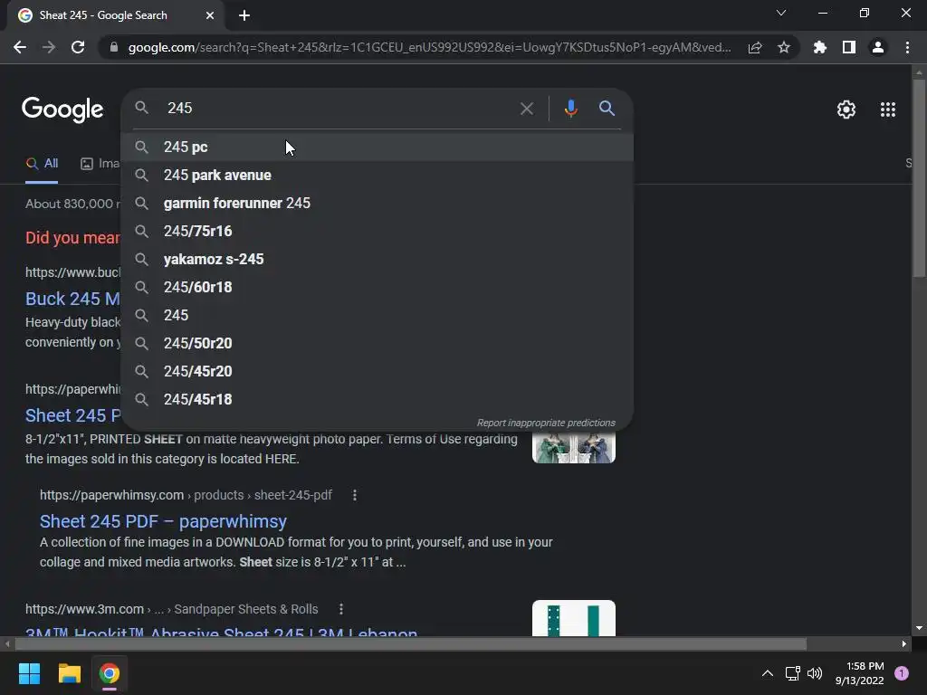Viewport: 927px width, 695px height.
Task: Pick suggestion 245/45r20
Action: point(377,372)
